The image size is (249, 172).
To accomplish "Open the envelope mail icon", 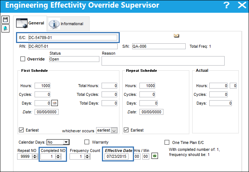I will (176, 36).
